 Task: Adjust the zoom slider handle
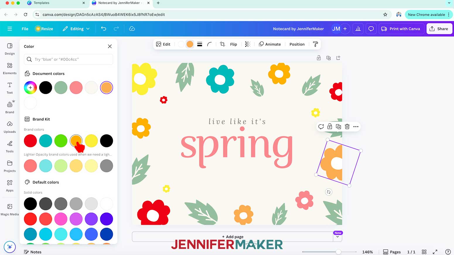point(338,252)
